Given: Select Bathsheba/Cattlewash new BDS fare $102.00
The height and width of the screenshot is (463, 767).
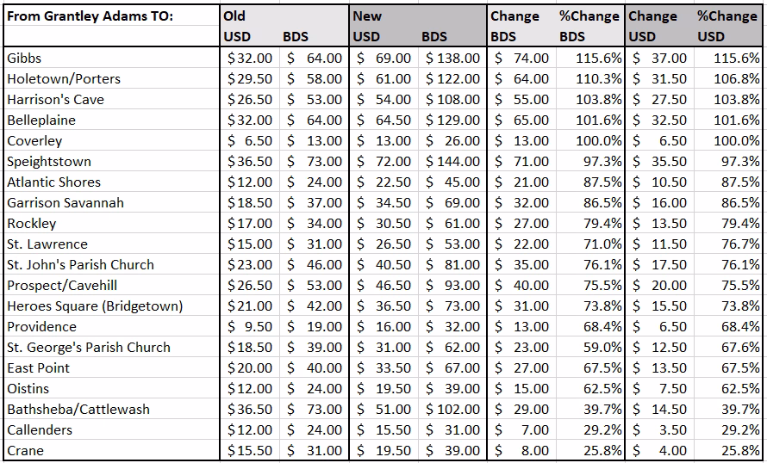Looking at the screenshot, I should (x=453, y=409).
